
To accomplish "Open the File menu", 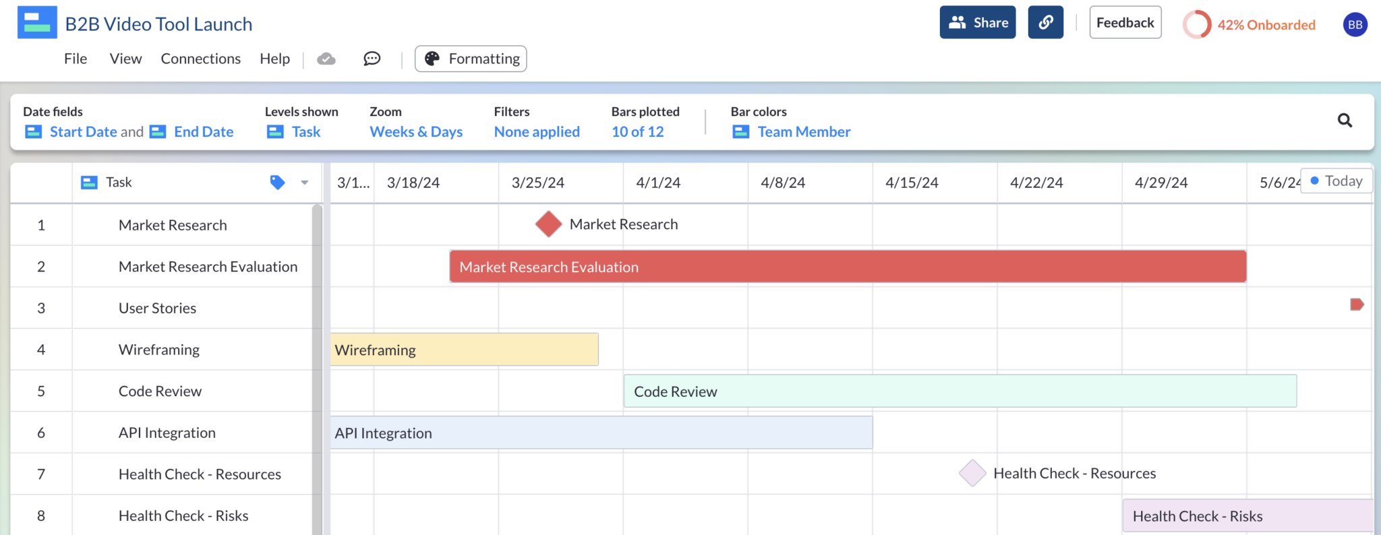I will (76, 59).
